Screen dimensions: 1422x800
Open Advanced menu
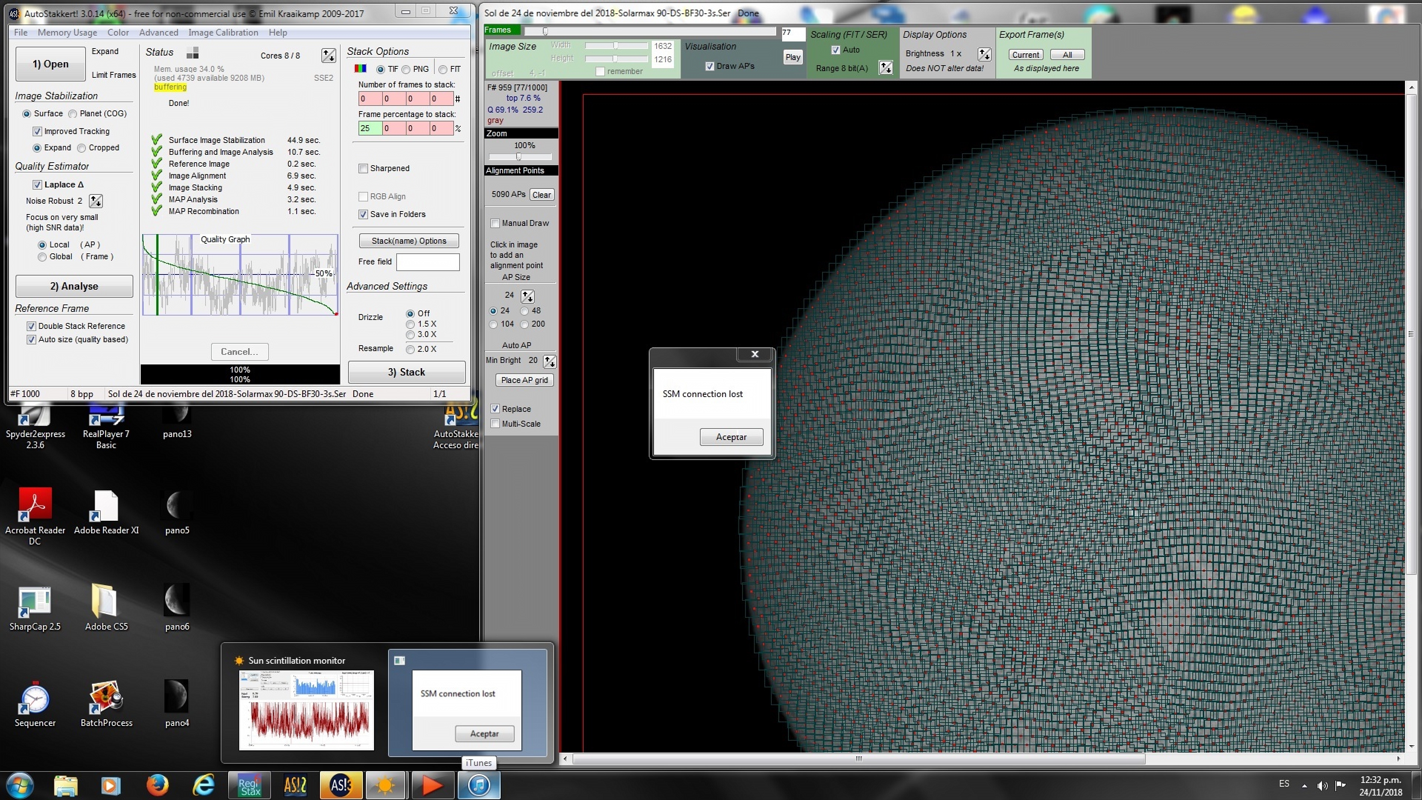tap(158, 33)
